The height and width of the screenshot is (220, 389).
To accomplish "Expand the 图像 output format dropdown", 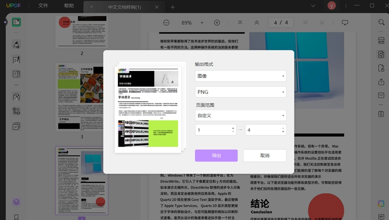I will [241, 76].
